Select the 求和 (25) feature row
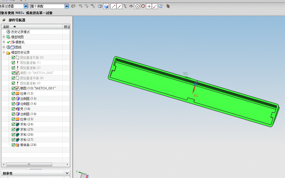Viewport: 285px width, 178px height. tap(36, 129)
